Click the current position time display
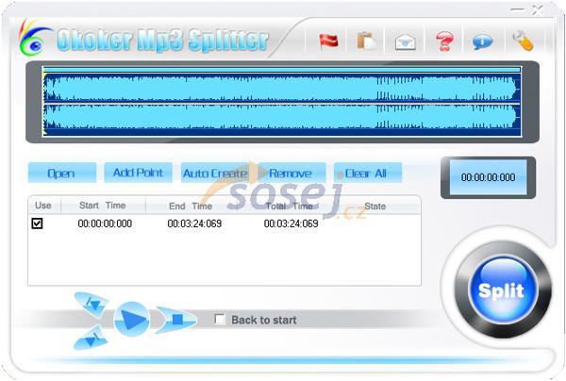The image size is (566, 381). coord(488,177)
